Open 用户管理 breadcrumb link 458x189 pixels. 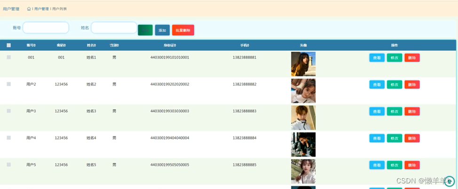[41, 9]
